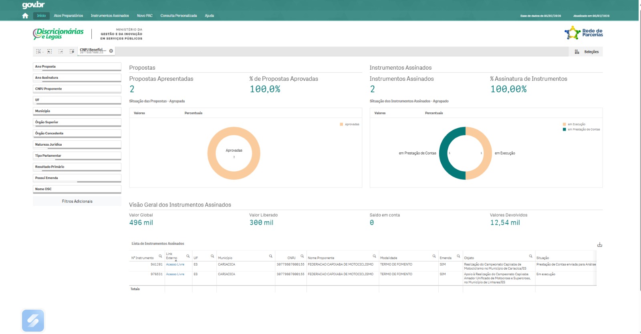The height and width of the screenshot is (334, 641).
Task: Click the Filtros Adicionais button
Action: tap(77, 201)
